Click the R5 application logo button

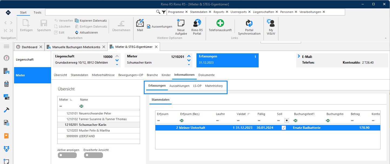[8, 12]
